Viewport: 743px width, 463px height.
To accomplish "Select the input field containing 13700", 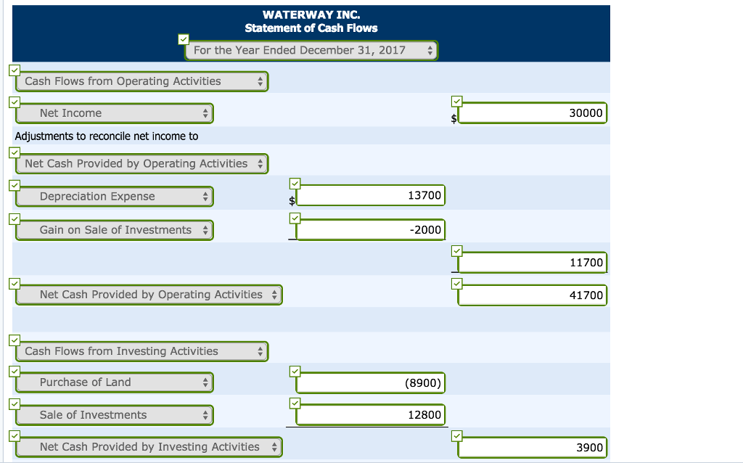I will [371, 194].
